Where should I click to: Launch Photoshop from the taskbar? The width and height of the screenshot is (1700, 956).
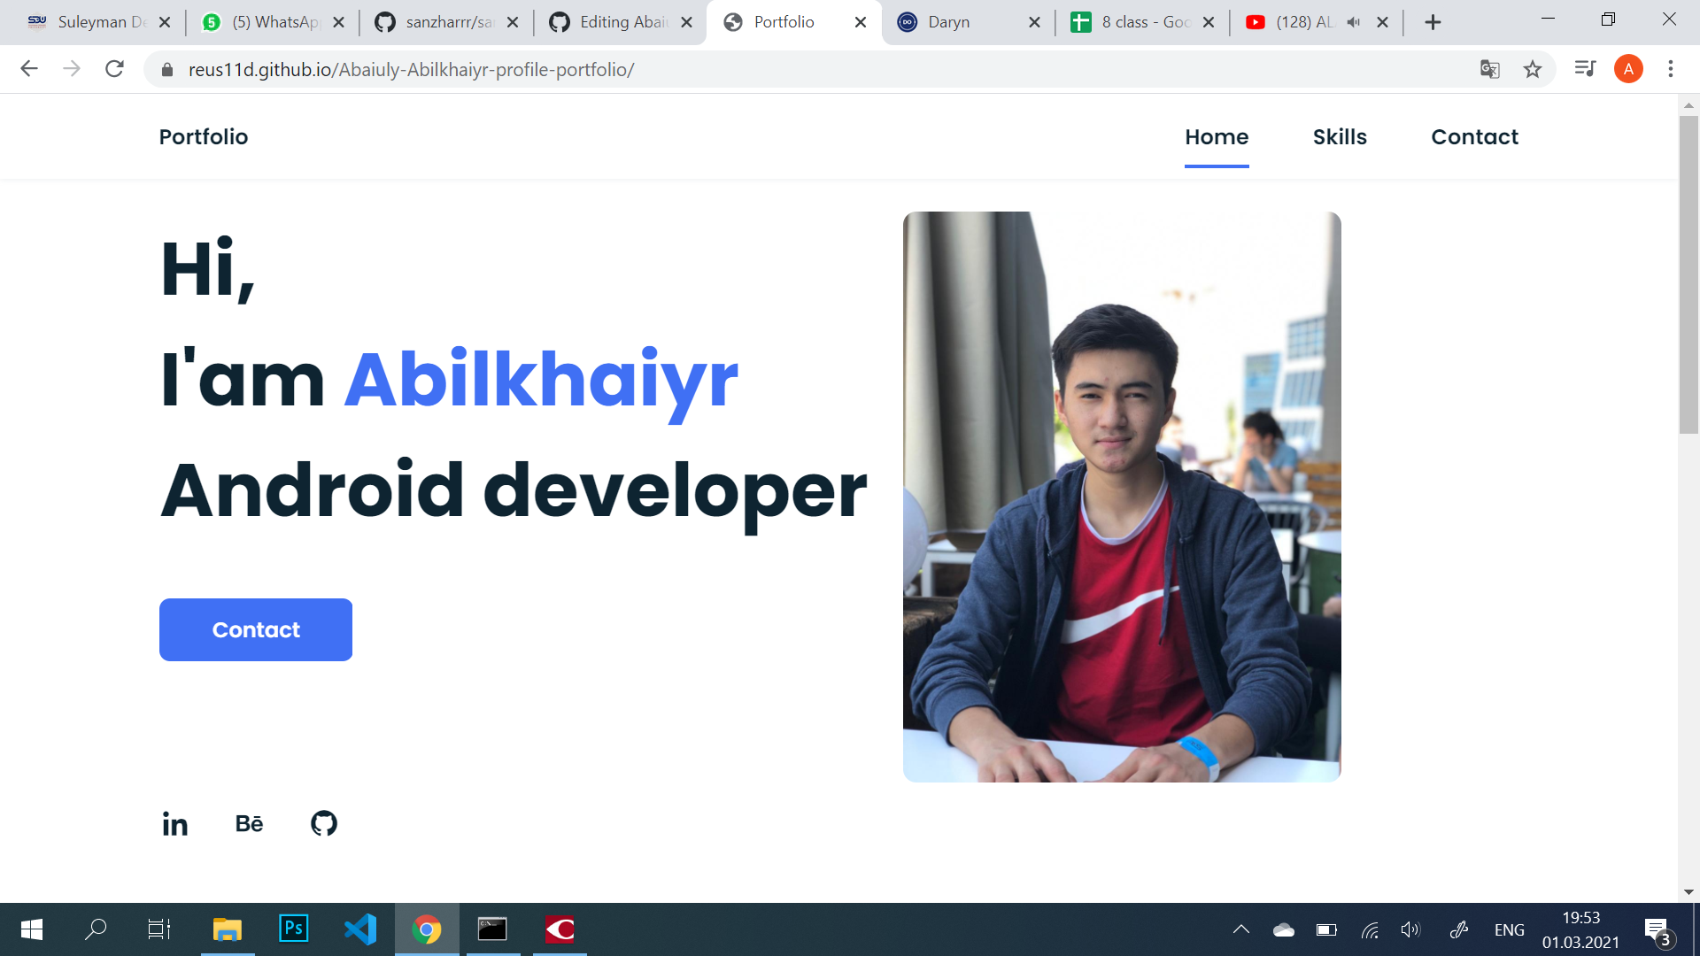point(294,929)
